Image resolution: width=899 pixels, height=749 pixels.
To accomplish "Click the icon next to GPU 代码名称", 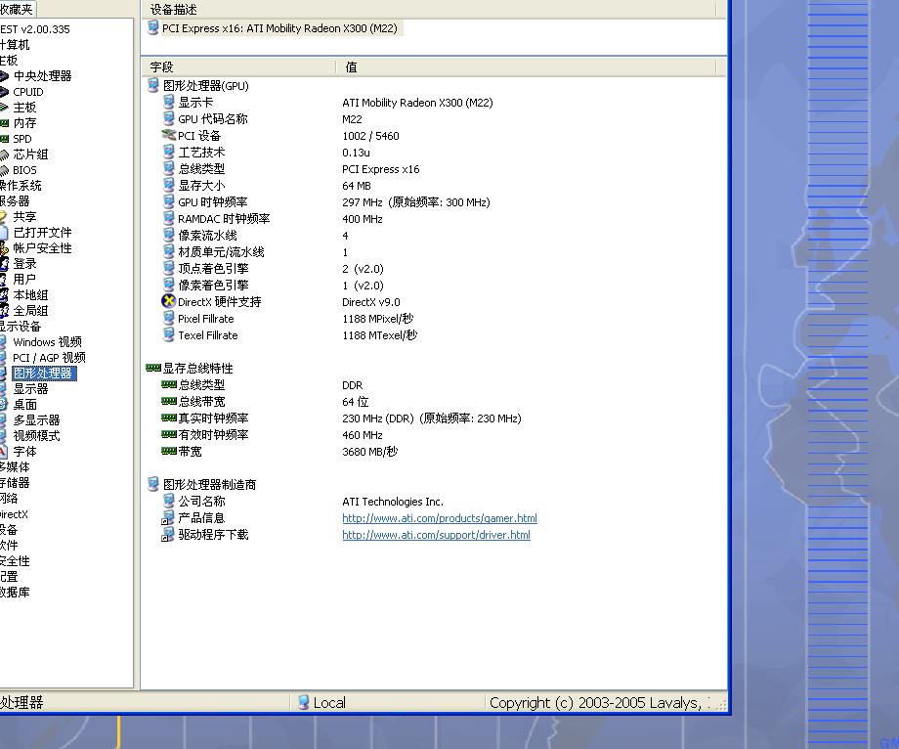I will [168, 118].
